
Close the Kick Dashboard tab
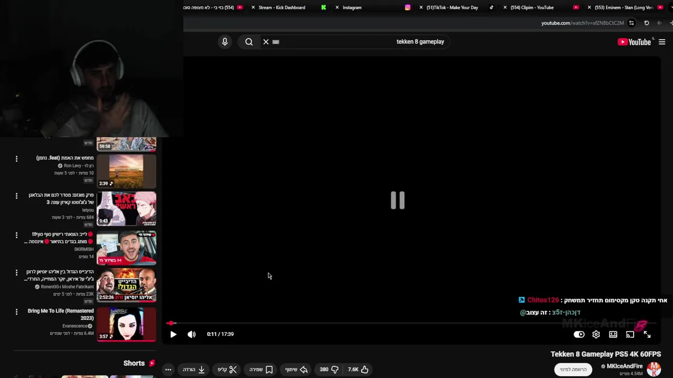253,7
